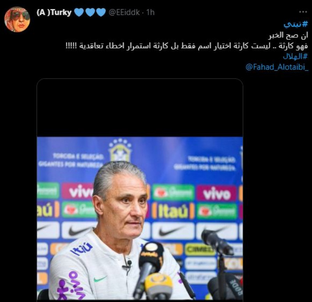
Task: Follow the #الهلال hashtag link
Action: click(x=295, y=56)
